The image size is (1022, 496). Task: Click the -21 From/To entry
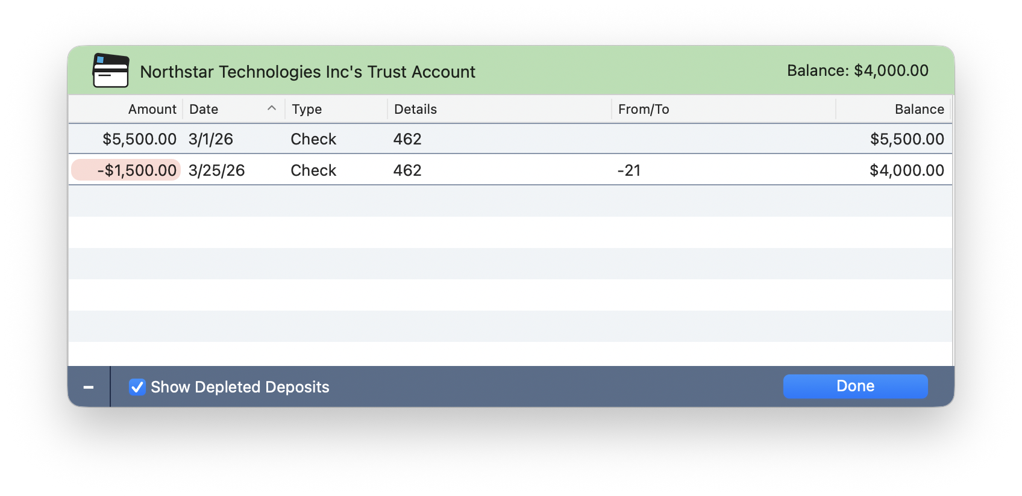click(628, 170)
